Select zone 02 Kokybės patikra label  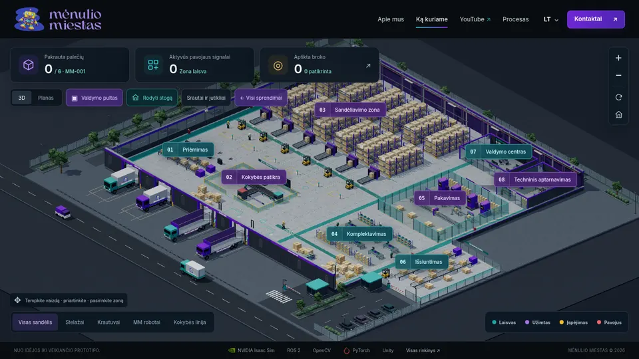(x=254, y=177)
